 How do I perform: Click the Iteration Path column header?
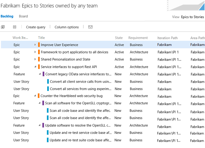[167, 38]
